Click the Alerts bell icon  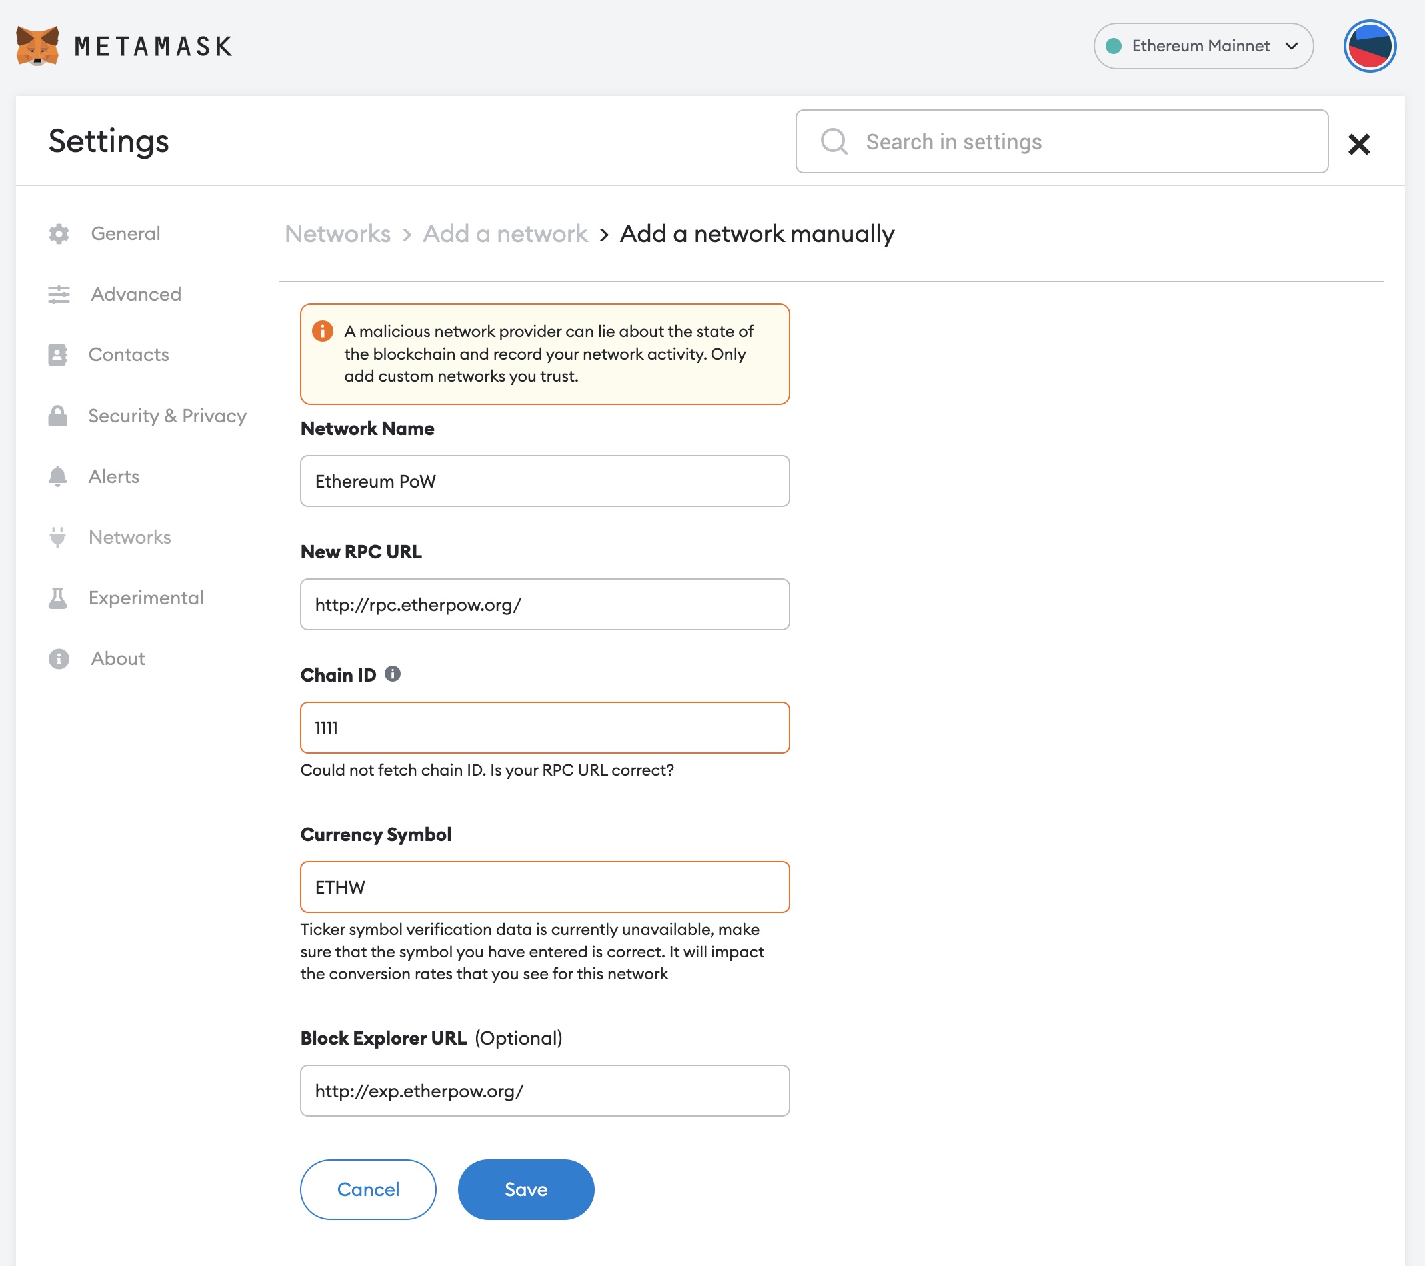59,476
